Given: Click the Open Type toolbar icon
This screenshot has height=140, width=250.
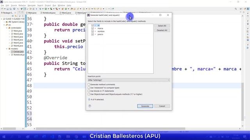Looking at the screenshot, I should [71, 9].
